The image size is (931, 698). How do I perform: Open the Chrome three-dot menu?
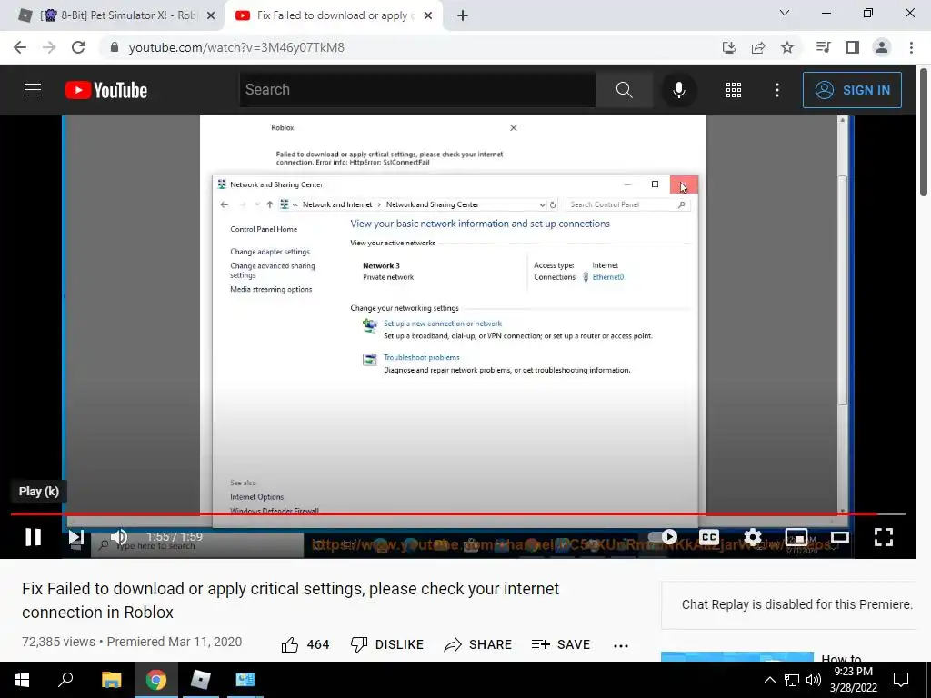[x=911, y=47]
